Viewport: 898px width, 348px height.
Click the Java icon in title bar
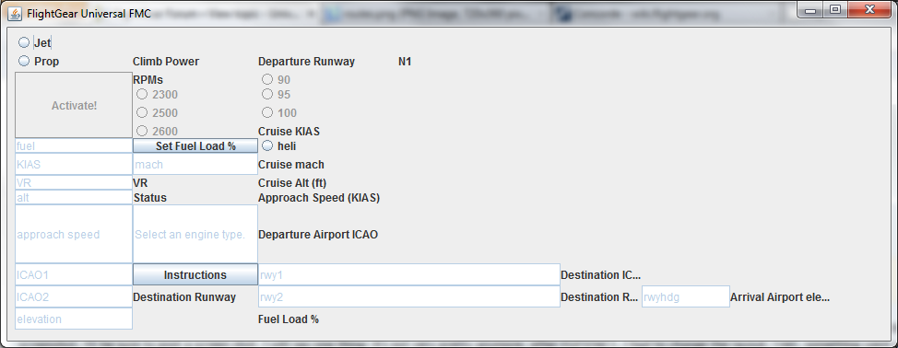(15, 13)
